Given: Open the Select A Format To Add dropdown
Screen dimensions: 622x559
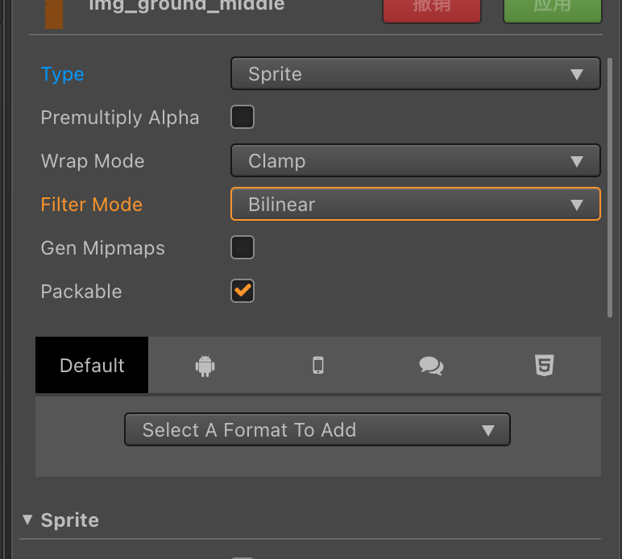Looking at the screenshot, I should coord(317,430).
